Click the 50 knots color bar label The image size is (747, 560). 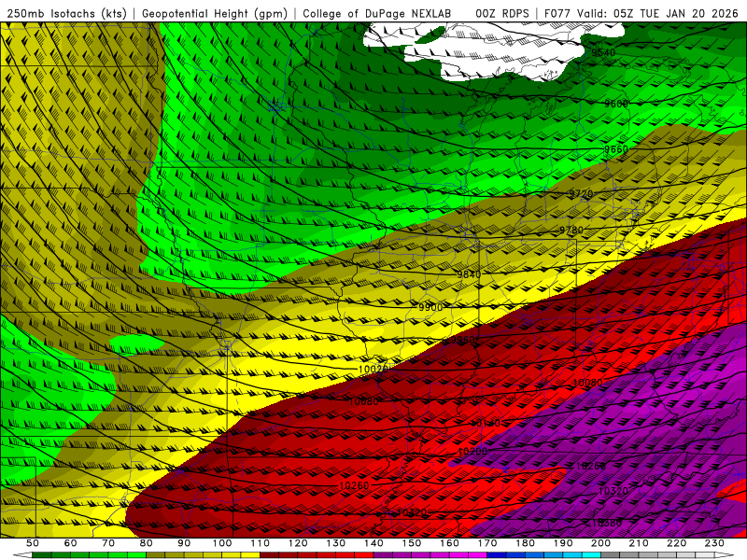(x=33, y=543)
